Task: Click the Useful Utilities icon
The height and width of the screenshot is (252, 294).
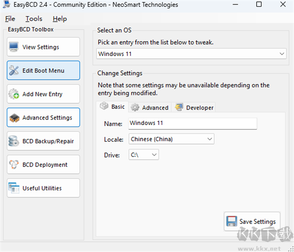Action: pos(14,188)
